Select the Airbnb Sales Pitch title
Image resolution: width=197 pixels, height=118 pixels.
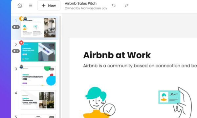(x=81, y=3)
